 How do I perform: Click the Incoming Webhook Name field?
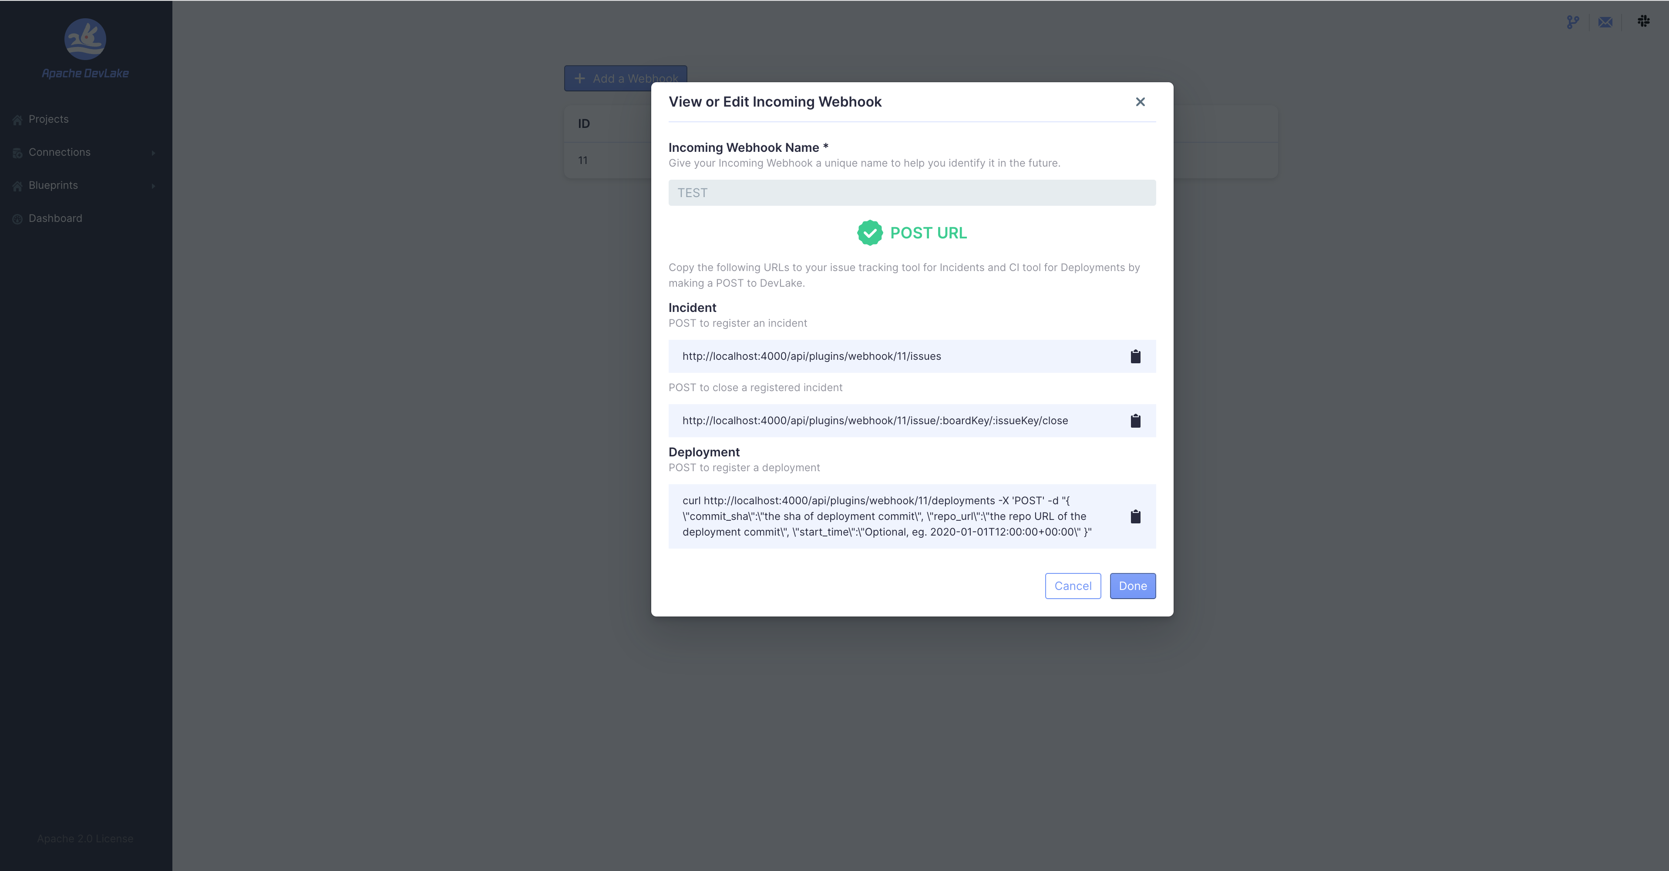912,193
